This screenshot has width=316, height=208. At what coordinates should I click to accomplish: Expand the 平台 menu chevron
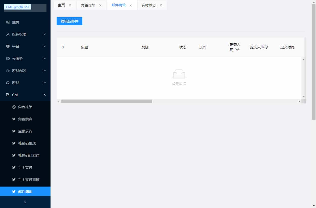[45, 46]
